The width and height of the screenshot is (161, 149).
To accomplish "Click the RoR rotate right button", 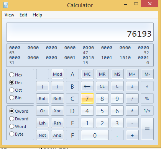I will (58, 99).
